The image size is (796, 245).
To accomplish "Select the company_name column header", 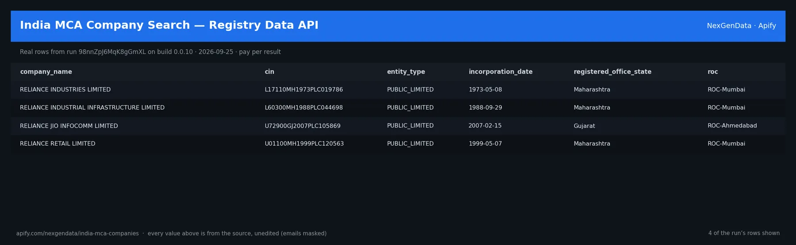I will (x=46, y=72).
